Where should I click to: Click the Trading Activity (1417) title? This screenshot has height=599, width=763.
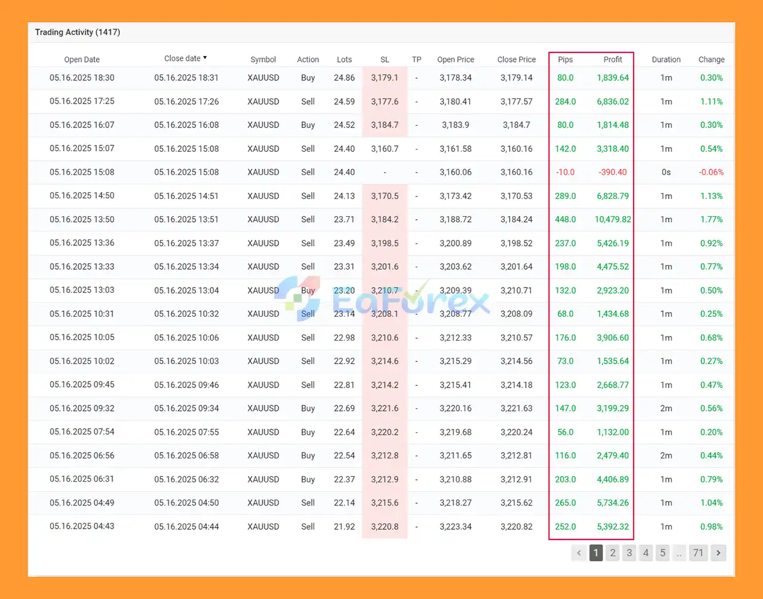[x=77, y=32]
